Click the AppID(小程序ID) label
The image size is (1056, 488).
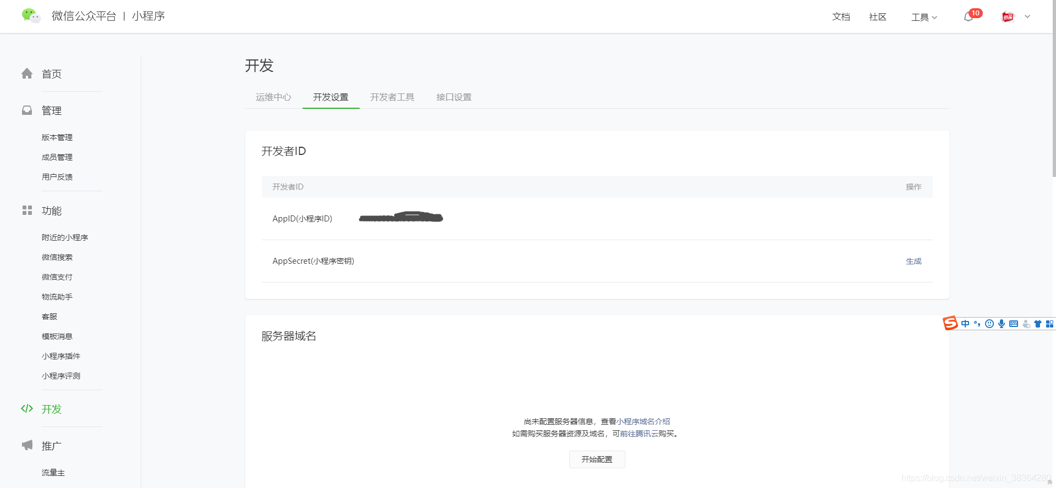302,219
